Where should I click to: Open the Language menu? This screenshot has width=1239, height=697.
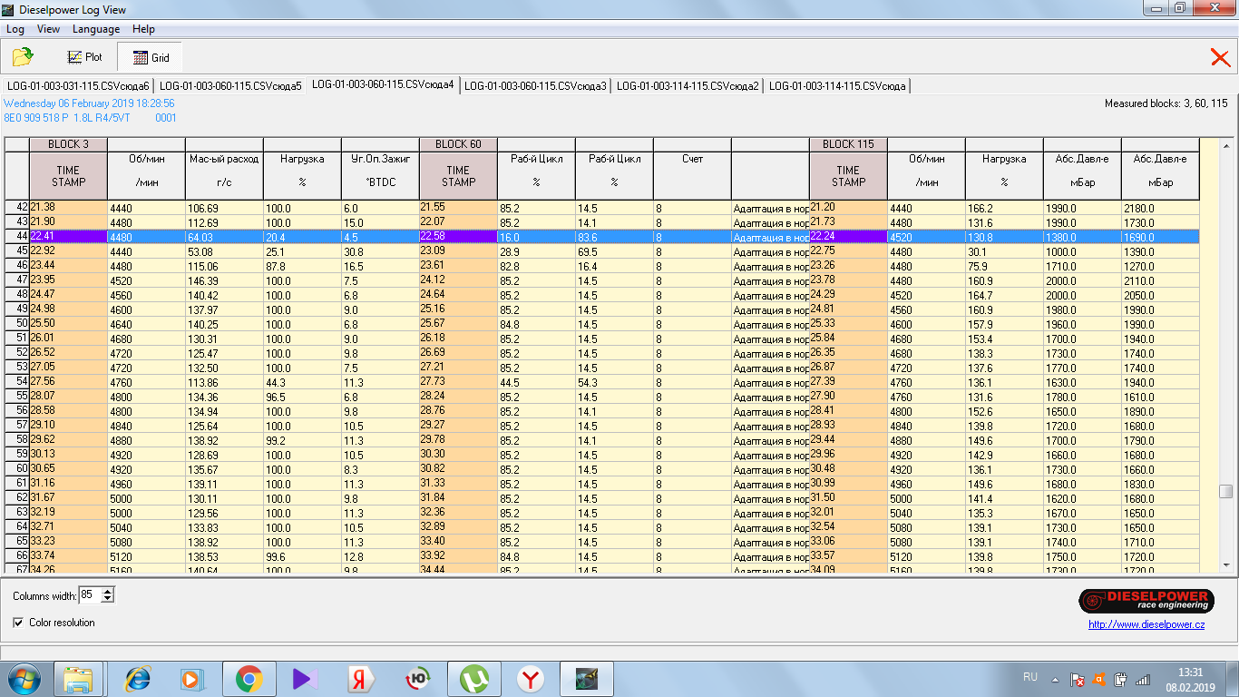point(96,29)
